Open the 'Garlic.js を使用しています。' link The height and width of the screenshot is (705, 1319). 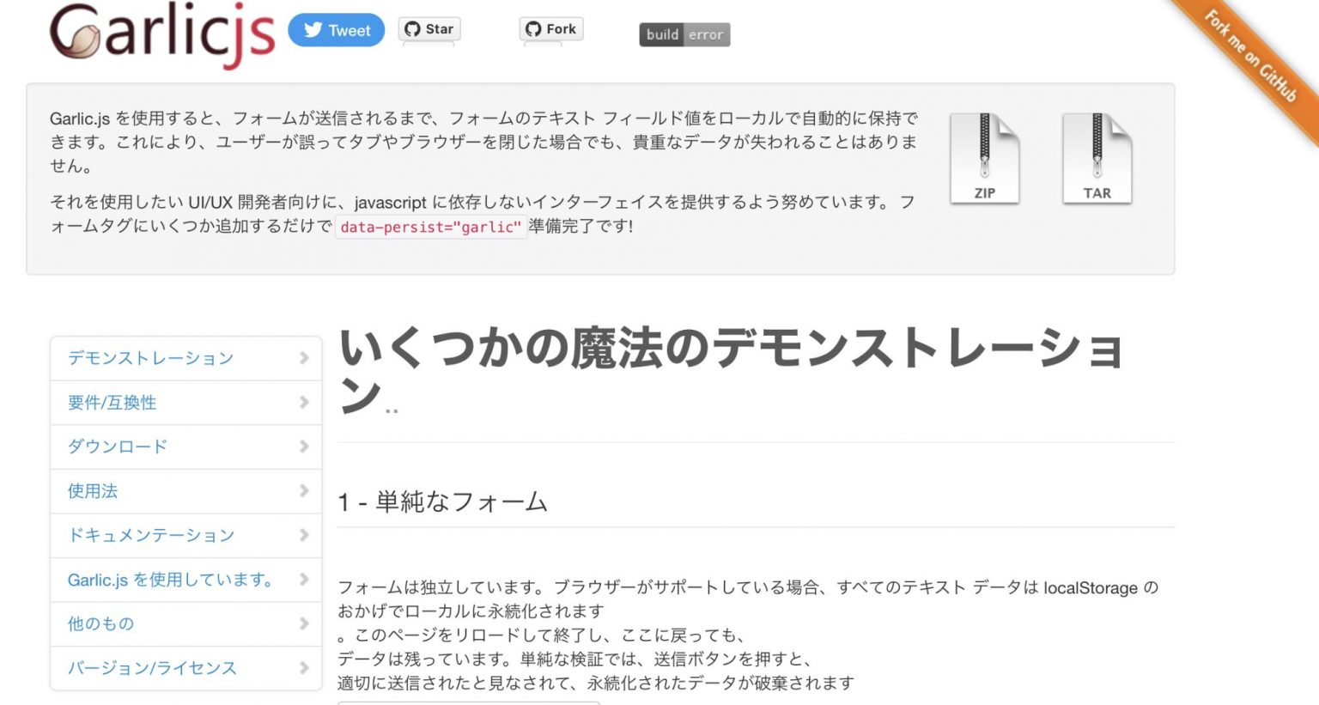pyautogui.click(x=170, y=579)
